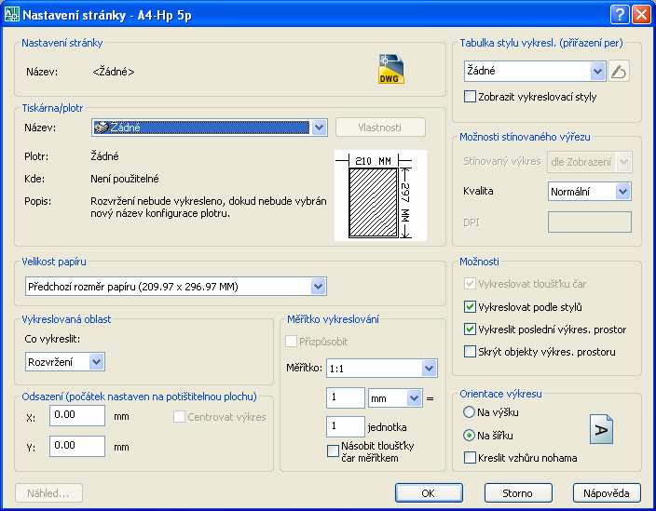656x511 pixels.
Task: Click the help question mark button
Action: pyautogui.click(x=620, y=15)
